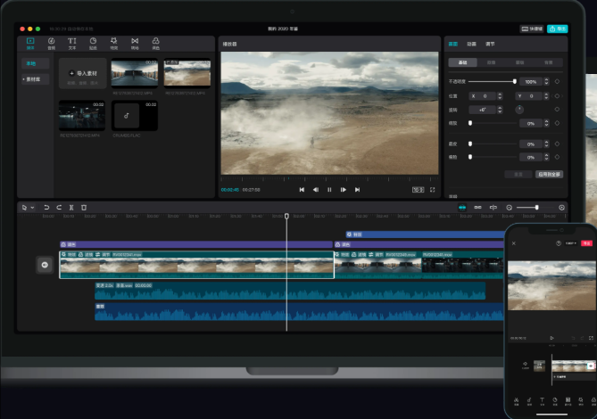
Task: Click the Split clip icon in timeline toolbar
Action: coord(71,207)
